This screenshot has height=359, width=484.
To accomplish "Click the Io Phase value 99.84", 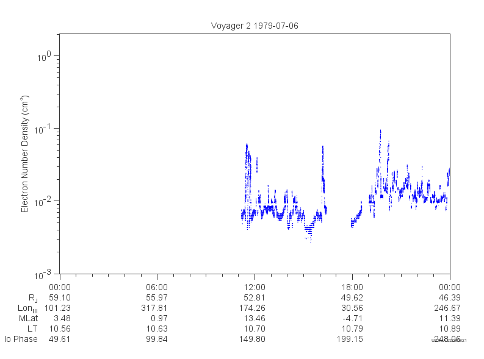I will tap(157, 339).
